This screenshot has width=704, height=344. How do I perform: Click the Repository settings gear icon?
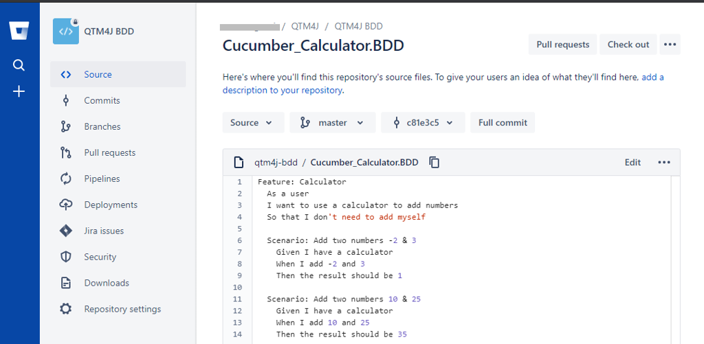pyautogui.click(x=66, y=309)
